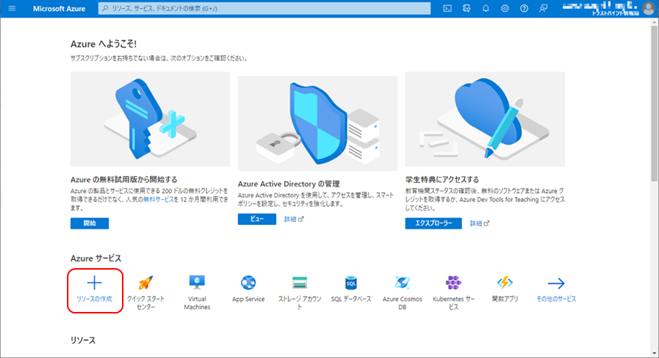Open the Virtual Machines service icon
The height and width of the screenshot is (358, 659).
(196, 282)
